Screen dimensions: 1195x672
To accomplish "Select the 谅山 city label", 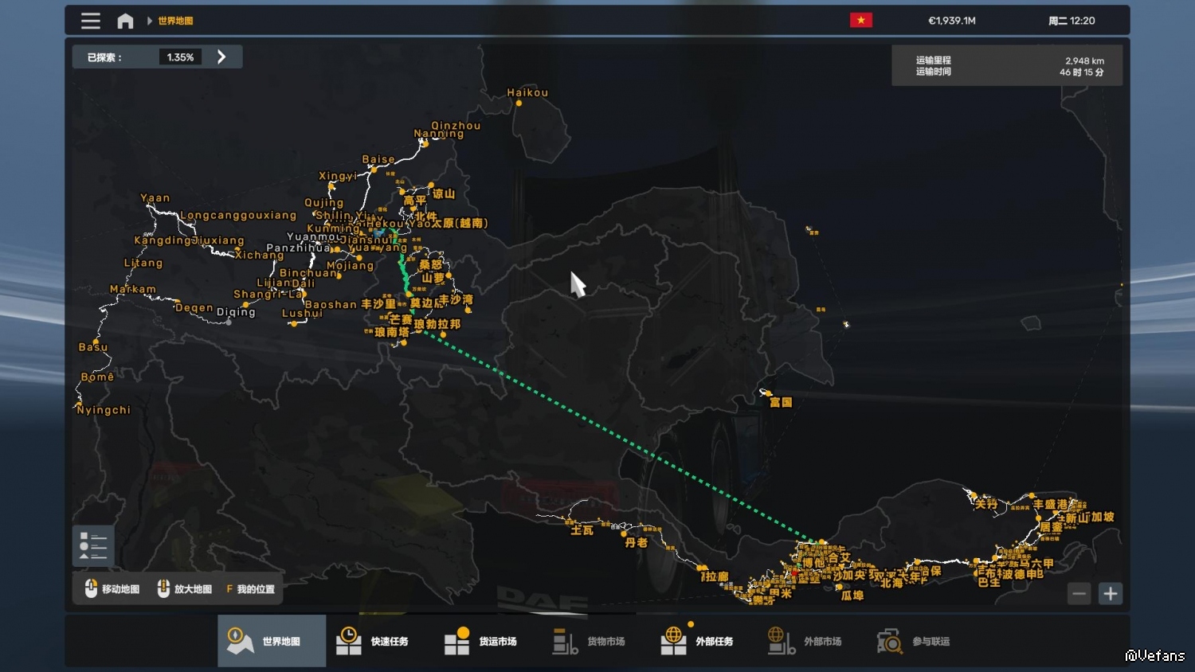I will (444, 193).
